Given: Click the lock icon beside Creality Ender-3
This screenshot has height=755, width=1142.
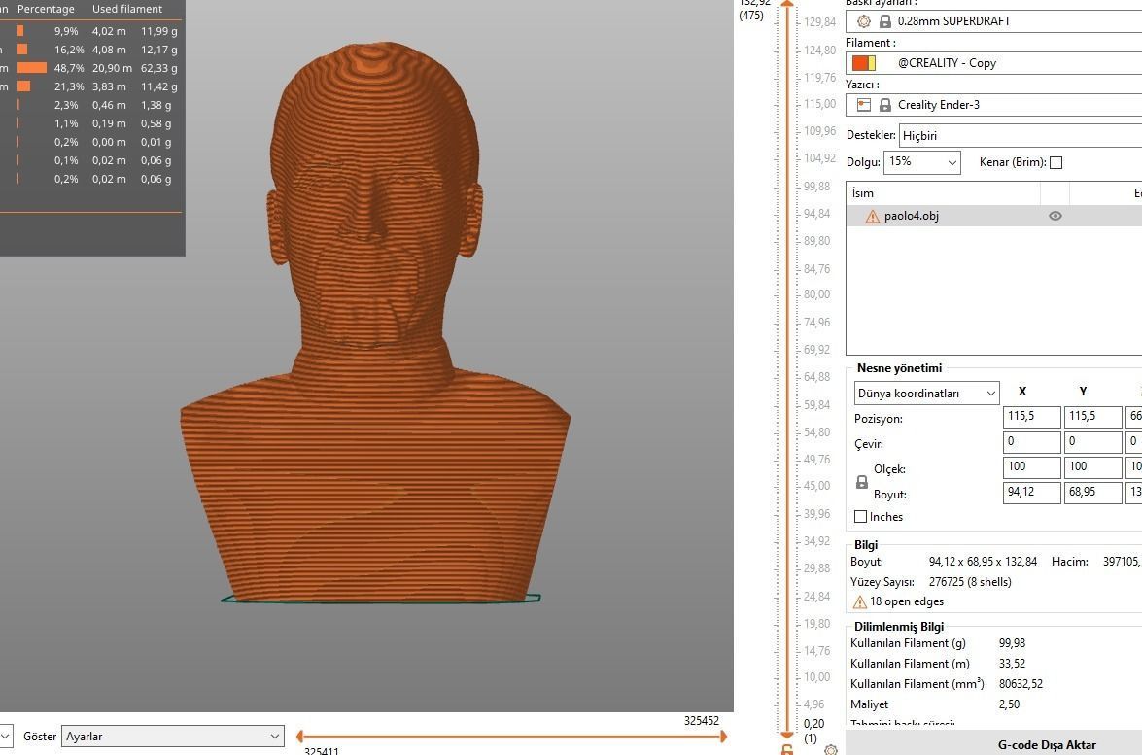Looking at the screenshot, I should tap(884, 105).
